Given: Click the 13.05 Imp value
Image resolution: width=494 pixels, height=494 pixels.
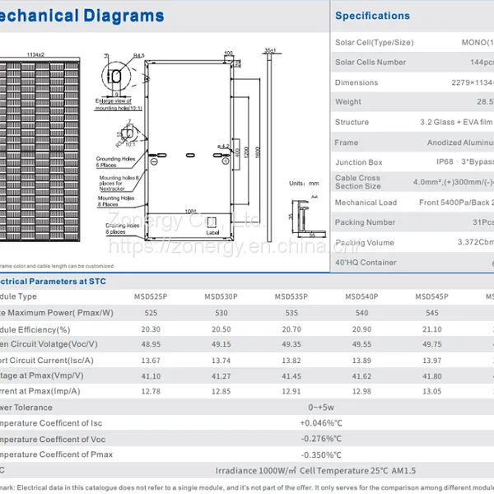Looking at the screenshot, I should coord(432,391).
